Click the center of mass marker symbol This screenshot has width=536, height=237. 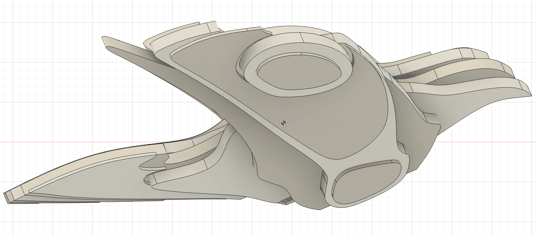click(283, 123)
